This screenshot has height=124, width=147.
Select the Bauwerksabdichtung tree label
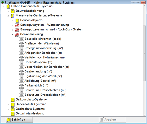click(30, 11)
